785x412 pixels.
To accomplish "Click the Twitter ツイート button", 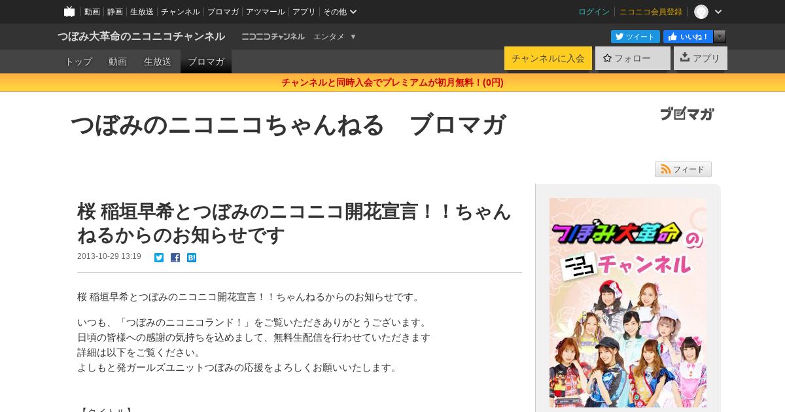I will (635, 37).
